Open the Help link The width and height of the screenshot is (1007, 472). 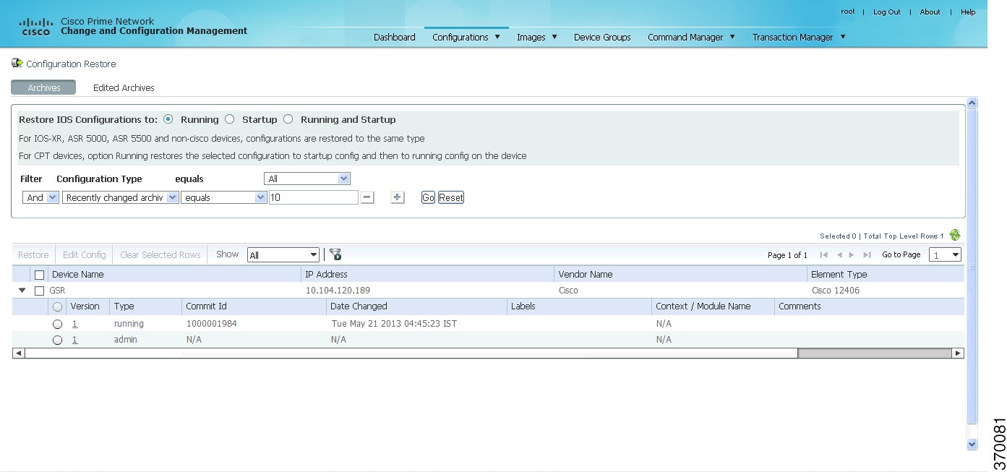(968, 12)
